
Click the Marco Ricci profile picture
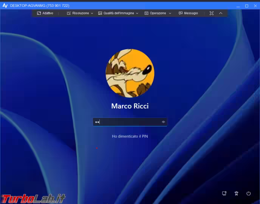pos(130,73)
